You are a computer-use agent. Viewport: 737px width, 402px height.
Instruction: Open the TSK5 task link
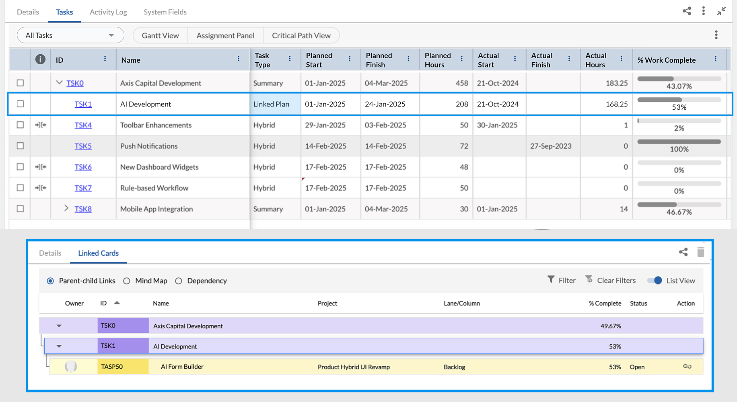83,146
